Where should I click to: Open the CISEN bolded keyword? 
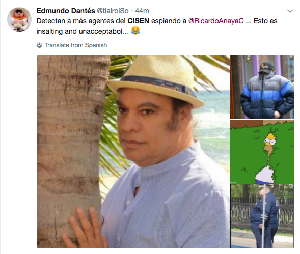click(139, 21)
